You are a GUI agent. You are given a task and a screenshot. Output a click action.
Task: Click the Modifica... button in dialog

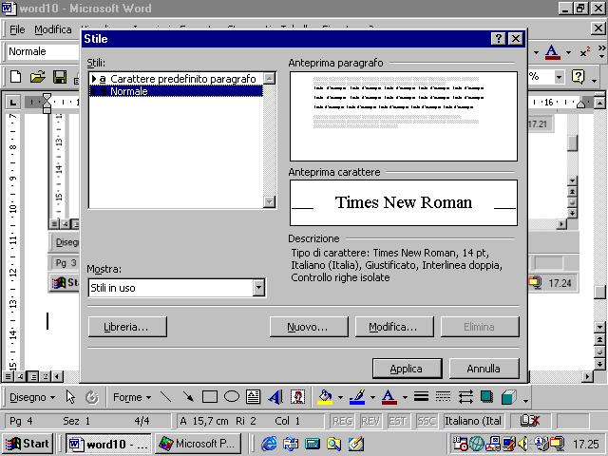[394, 327]
